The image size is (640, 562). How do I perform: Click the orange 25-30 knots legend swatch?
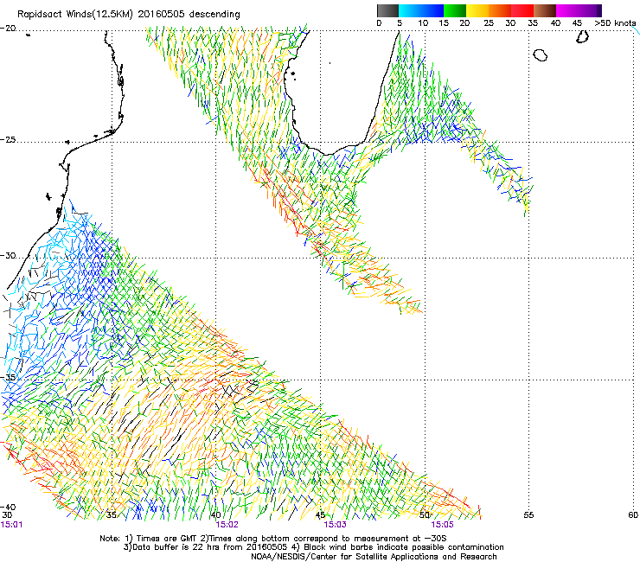(500, 10)
